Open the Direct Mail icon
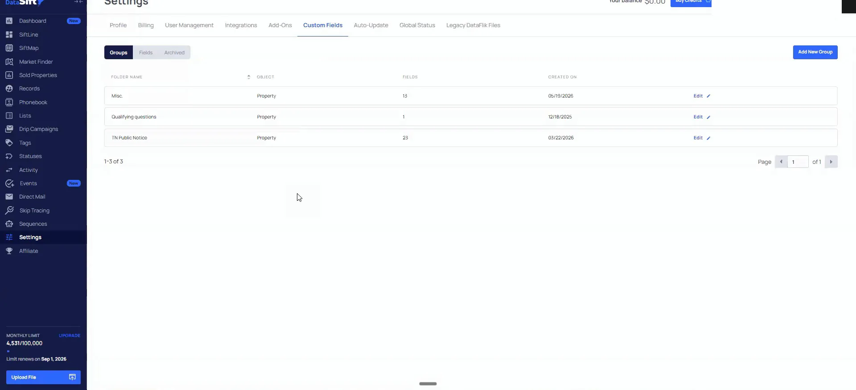 9,197
